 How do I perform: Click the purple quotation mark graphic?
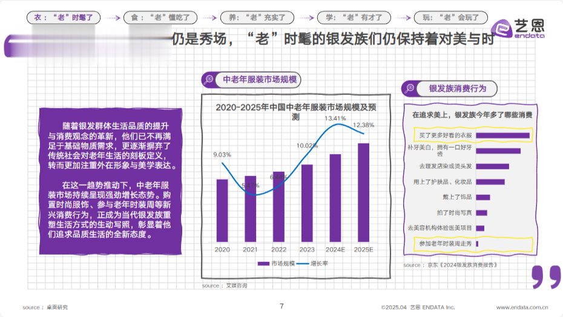[546, 277]
